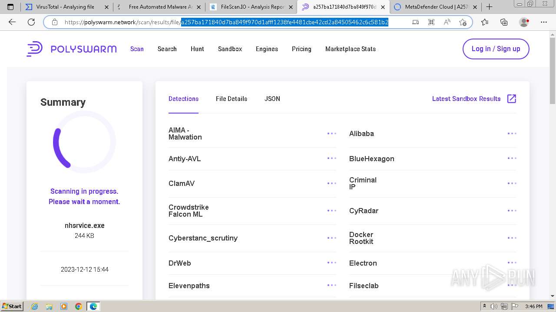Expand Crowdstrike Falcon ML options dots
Image resolution: width=556 pixels, height=312 pixels.
(332, 211)
